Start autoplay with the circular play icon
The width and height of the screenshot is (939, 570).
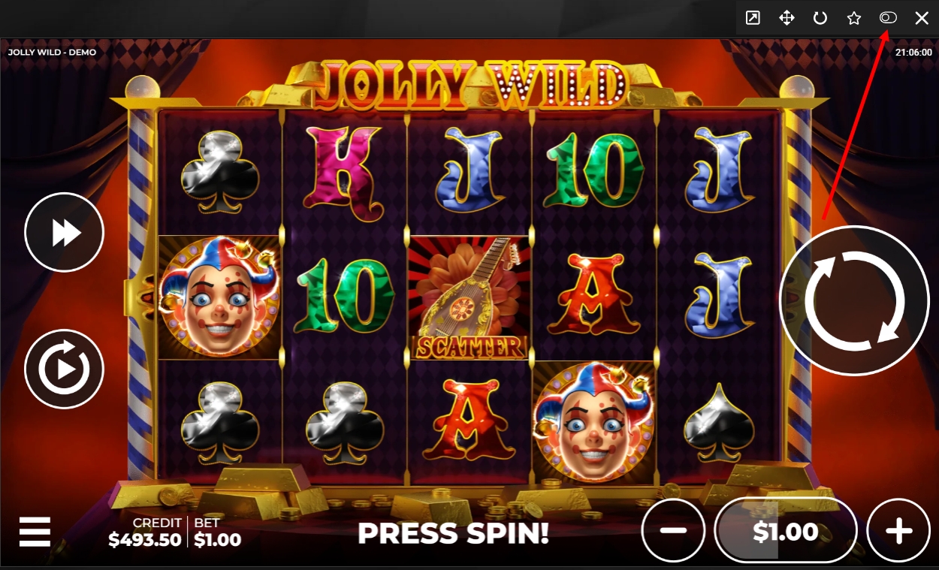65,369
